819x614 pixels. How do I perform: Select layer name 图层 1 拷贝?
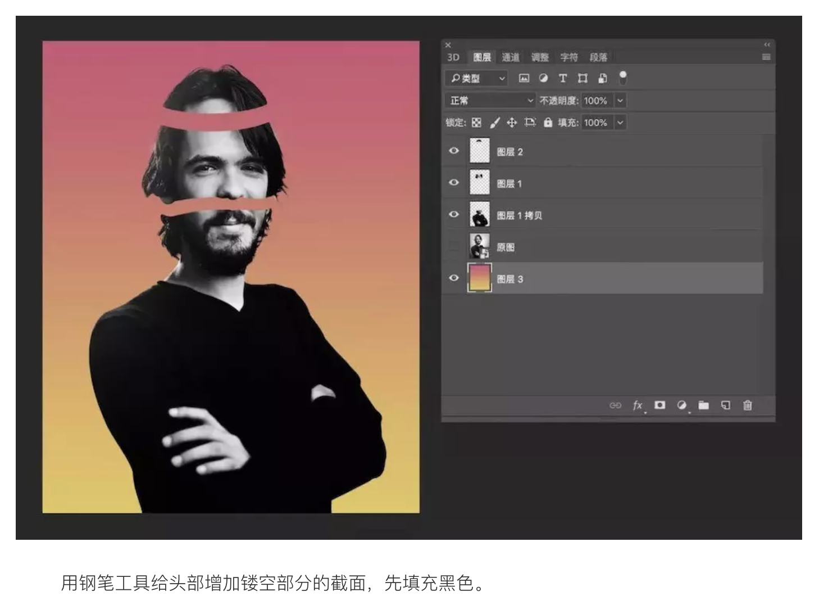[520, 215]
